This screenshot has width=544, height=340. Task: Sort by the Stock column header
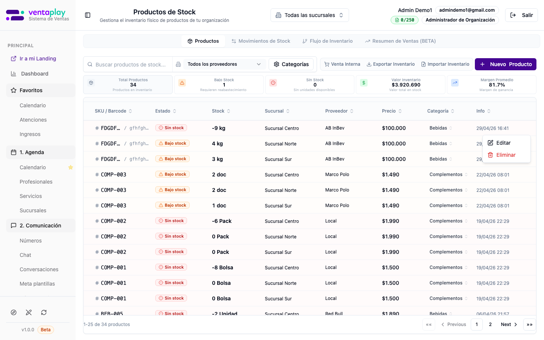[x=221, y=111]
